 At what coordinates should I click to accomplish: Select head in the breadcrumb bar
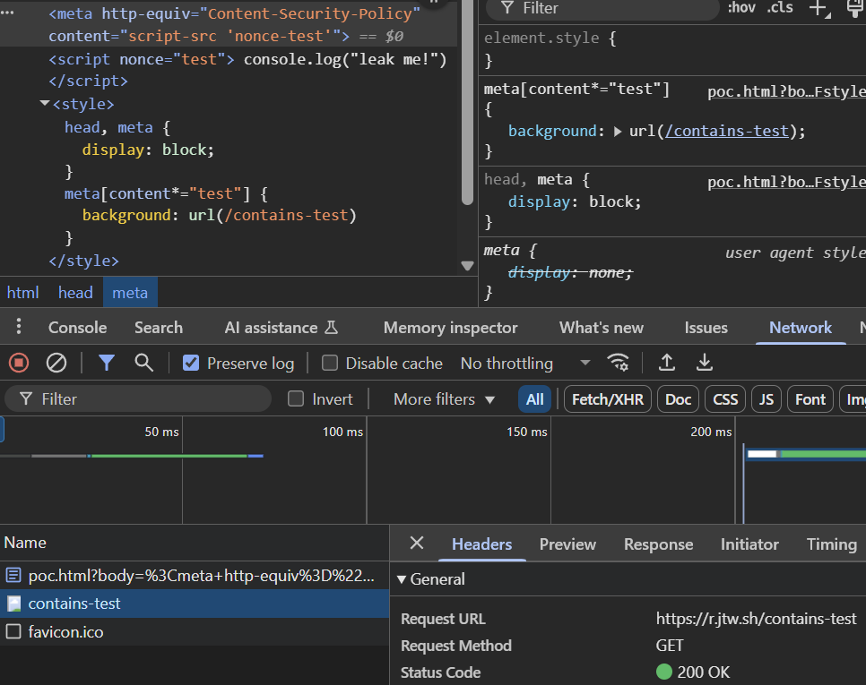pyautogui.click(x=75, y=292)
